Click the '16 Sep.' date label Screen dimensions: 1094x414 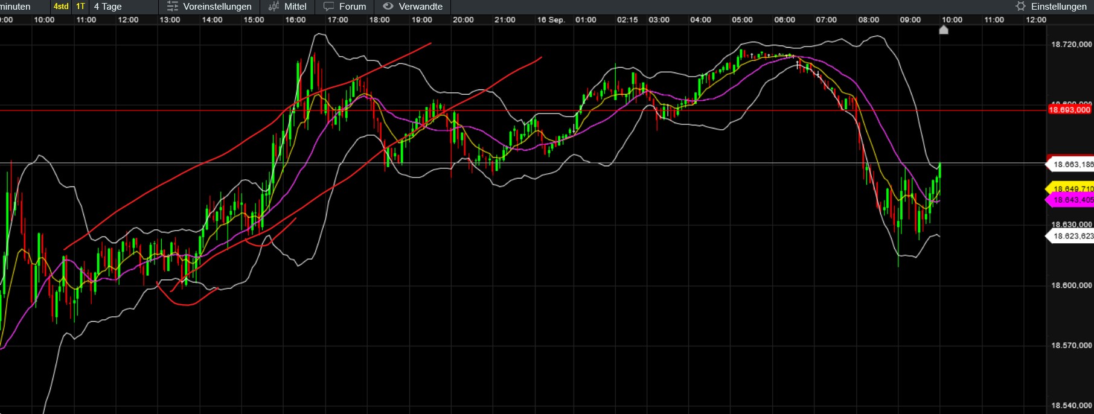click(551, 20)
